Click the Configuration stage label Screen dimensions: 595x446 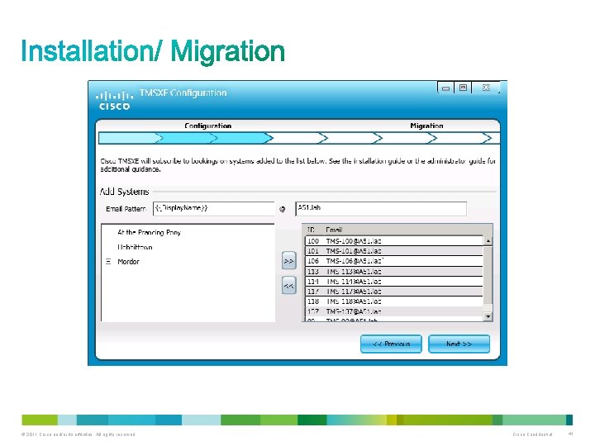208,126
